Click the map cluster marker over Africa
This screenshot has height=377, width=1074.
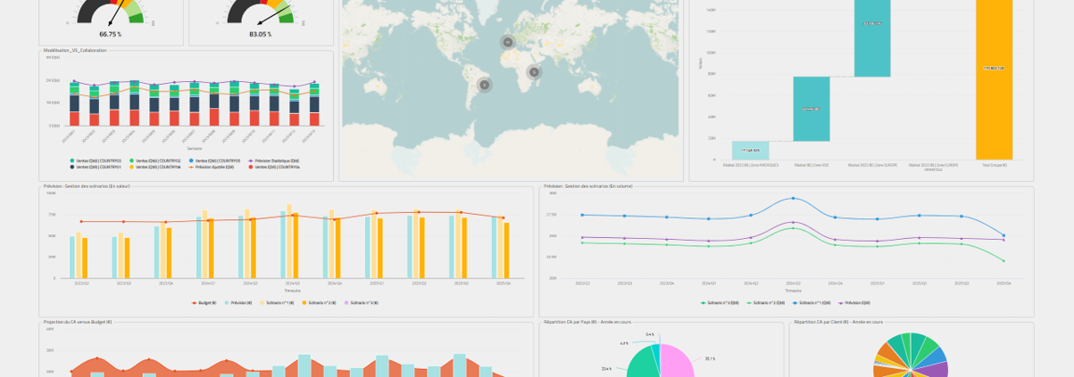pos(534,72)
